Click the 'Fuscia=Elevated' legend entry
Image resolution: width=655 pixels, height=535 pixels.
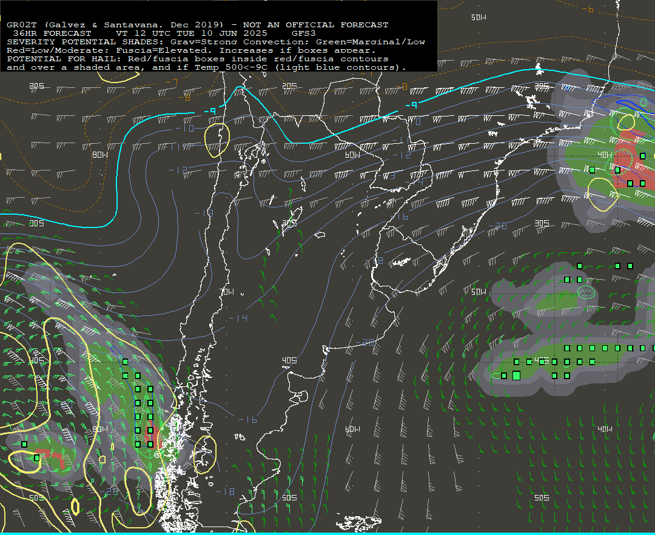(x=162, y=50)
